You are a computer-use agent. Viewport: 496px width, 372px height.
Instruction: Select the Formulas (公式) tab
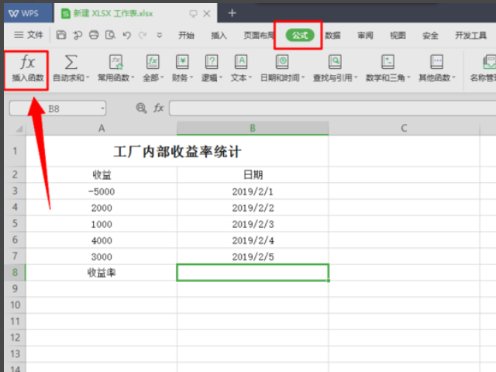coord(300,35)
